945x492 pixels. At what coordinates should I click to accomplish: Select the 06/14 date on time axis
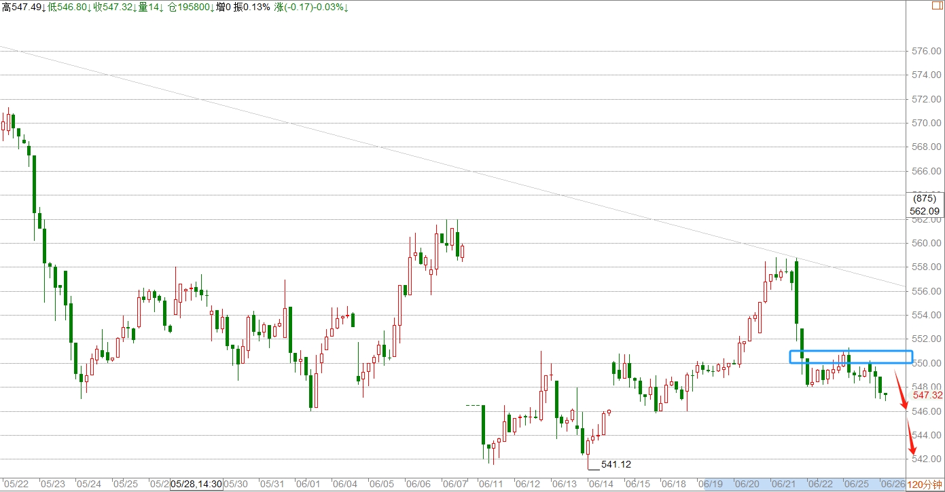(601, 485)
